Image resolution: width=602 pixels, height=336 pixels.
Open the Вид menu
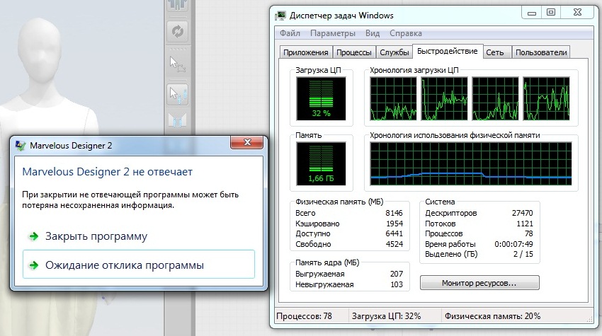(373, 33)
